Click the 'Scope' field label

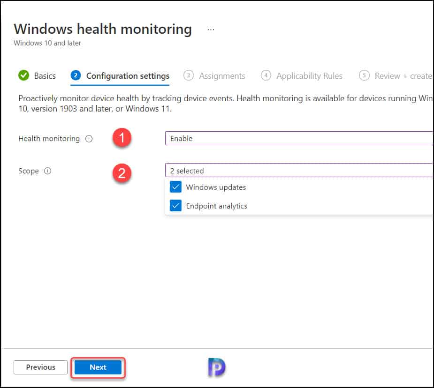(x=29, y=171)
